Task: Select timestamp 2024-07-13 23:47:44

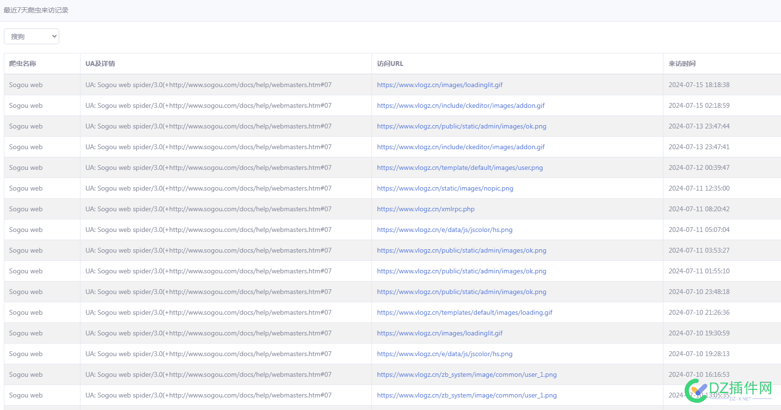Action: click(699, 126)
